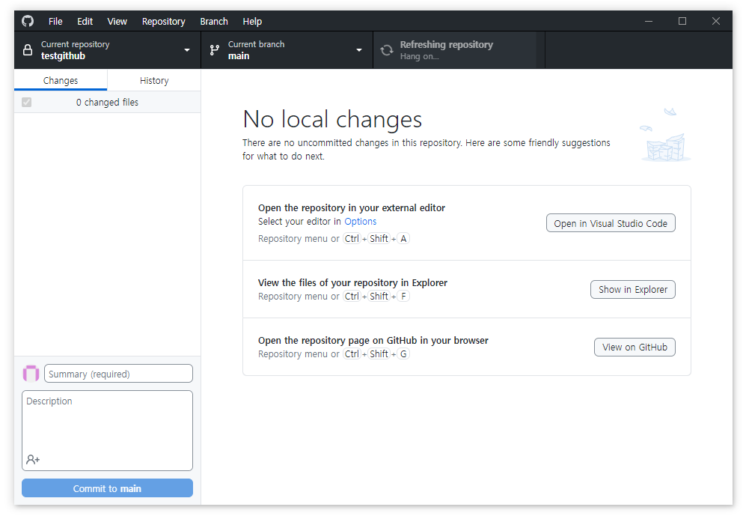Focus the Summary (required) input field

118,374
